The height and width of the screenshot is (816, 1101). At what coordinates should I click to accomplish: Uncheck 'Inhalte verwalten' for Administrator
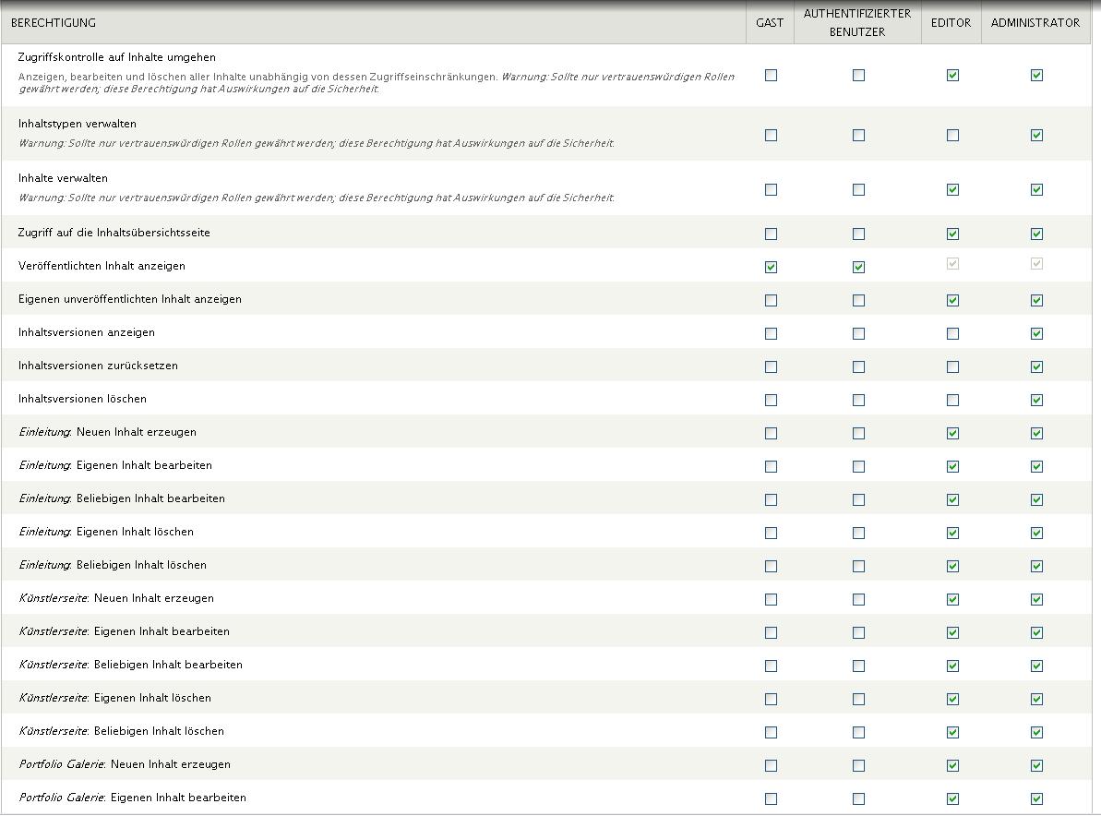pos(1036,190)
